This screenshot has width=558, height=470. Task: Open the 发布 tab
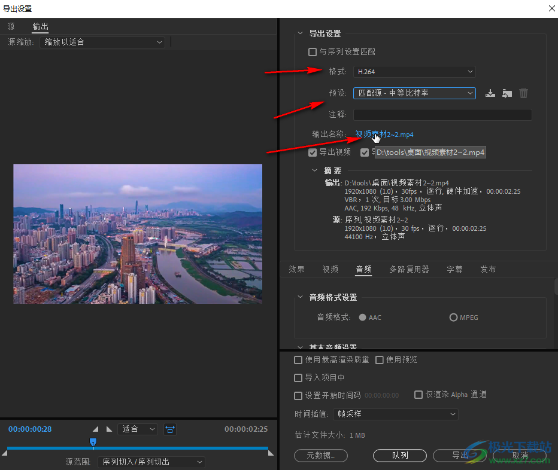click(488, 270)
